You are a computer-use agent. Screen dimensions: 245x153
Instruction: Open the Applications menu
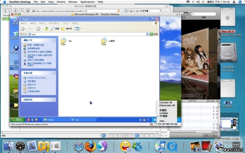click(88, 2)
